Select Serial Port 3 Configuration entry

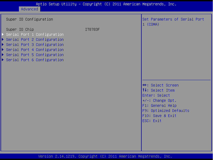35,45
